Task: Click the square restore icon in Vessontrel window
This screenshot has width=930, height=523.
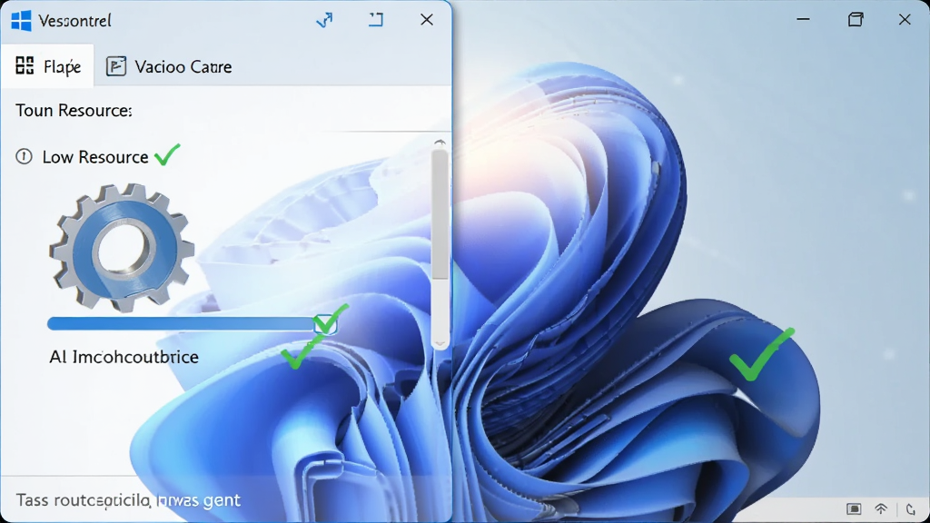Action: [376, 20]
